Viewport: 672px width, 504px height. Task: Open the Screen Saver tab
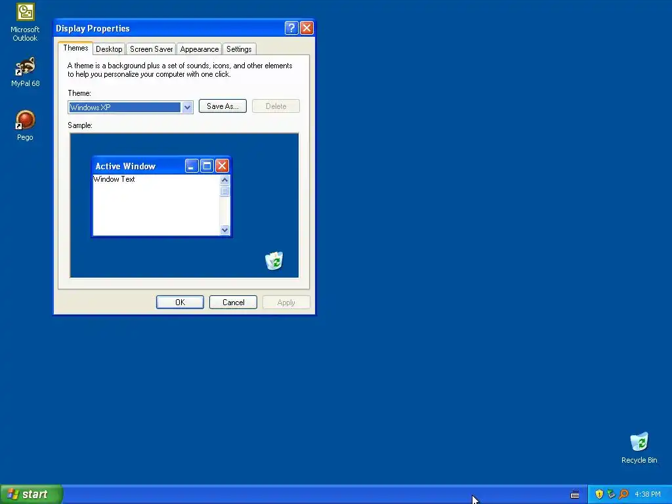tap(152, 49)
